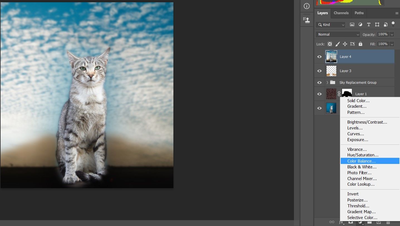Add a Channel Mixer adjustment
The width and height of the screenshot is (400, 226).
(370, 179)
